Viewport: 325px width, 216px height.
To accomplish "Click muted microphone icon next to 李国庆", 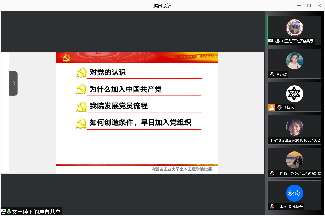I will click(279, 107).
